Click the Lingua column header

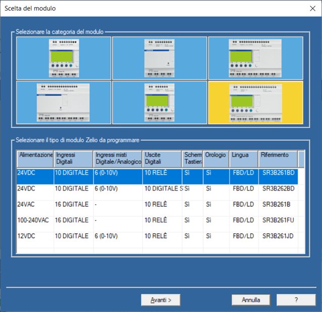click(244, 159)
